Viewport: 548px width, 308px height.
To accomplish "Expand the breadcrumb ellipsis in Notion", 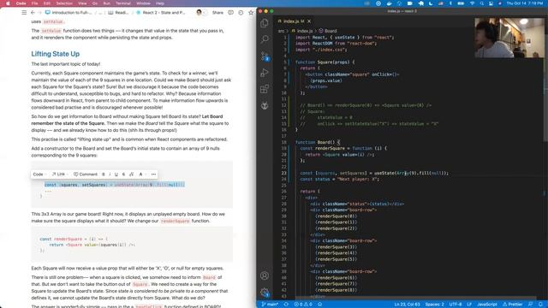I will pyautogui.click(x=100, y=13).
